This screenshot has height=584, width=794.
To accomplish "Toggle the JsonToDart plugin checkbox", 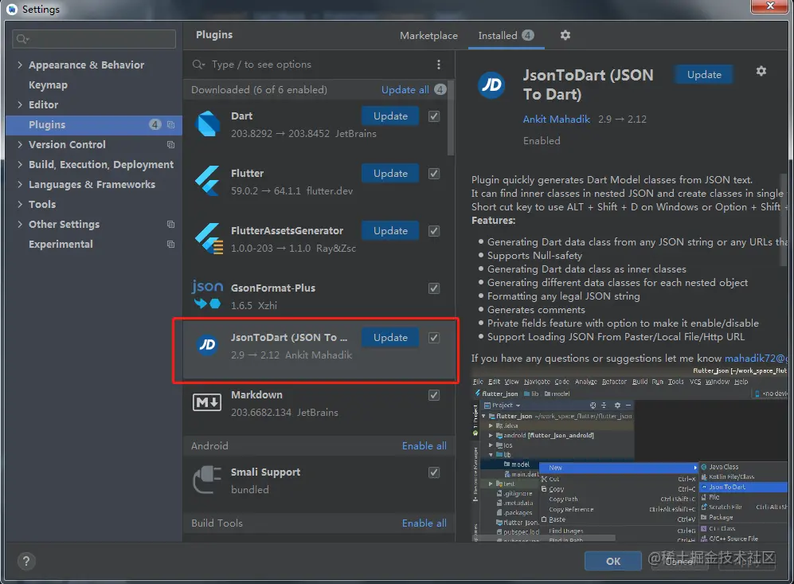I will point(434,337).
